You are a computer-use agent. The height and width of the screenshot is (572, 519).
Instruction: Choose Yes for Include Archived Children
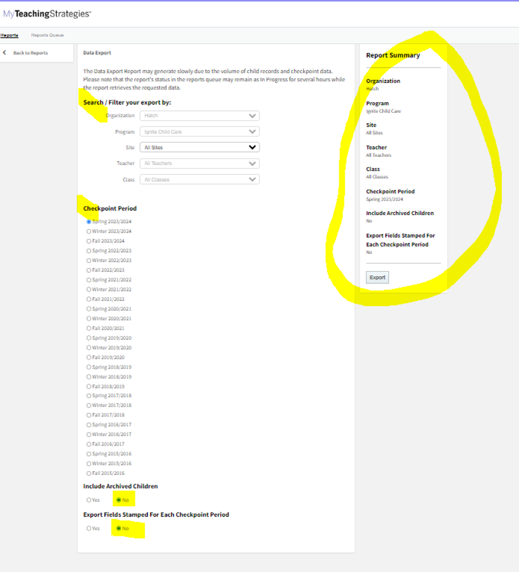pos(89,500)
